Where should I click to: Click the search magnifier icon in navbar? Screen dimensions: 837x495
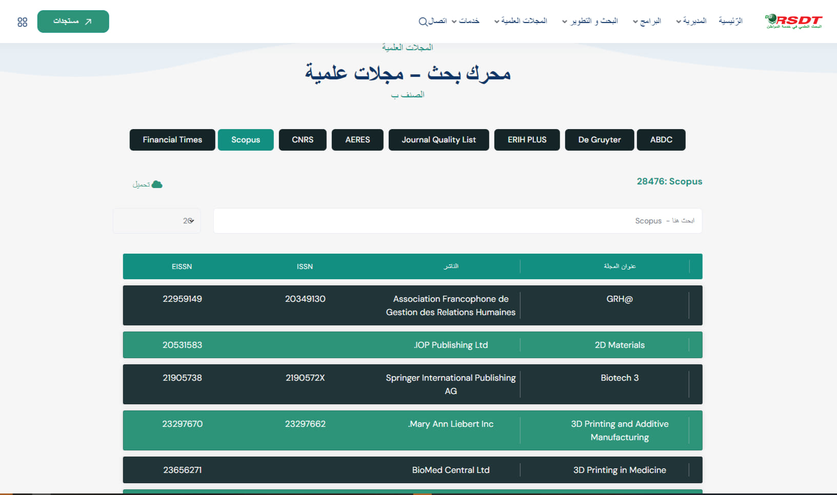click(423, 22)
